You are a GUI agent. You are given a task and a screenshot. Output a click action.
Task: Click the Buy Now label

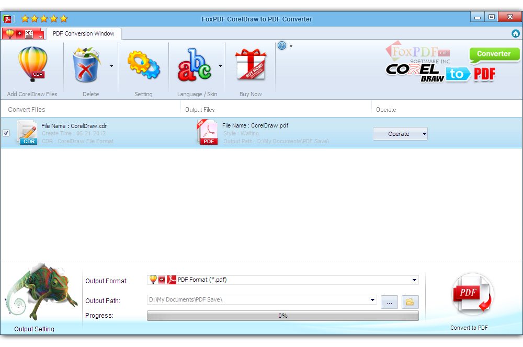(251, 94)
